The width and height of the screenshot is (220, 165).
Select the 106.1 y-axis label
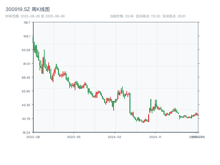pyautogui.click(x=26, y=36)
